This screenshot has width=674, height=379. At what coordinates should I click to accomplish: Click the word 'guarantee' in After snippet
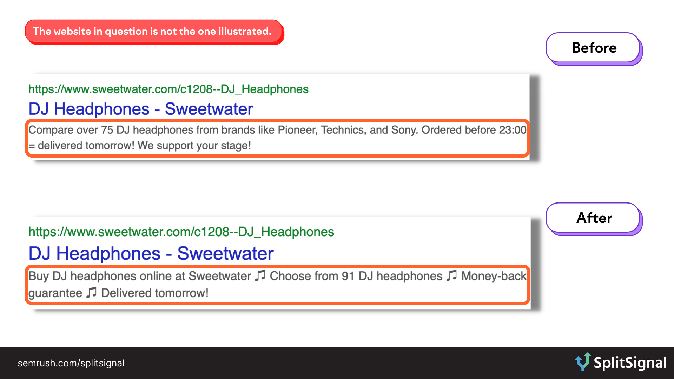[55, 293]
